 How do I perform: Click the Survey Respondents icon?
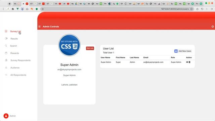(x=6, y=60)
